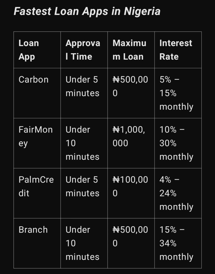Click Carbon's 'Under 5 minutes' approval cell

[84, 93]
